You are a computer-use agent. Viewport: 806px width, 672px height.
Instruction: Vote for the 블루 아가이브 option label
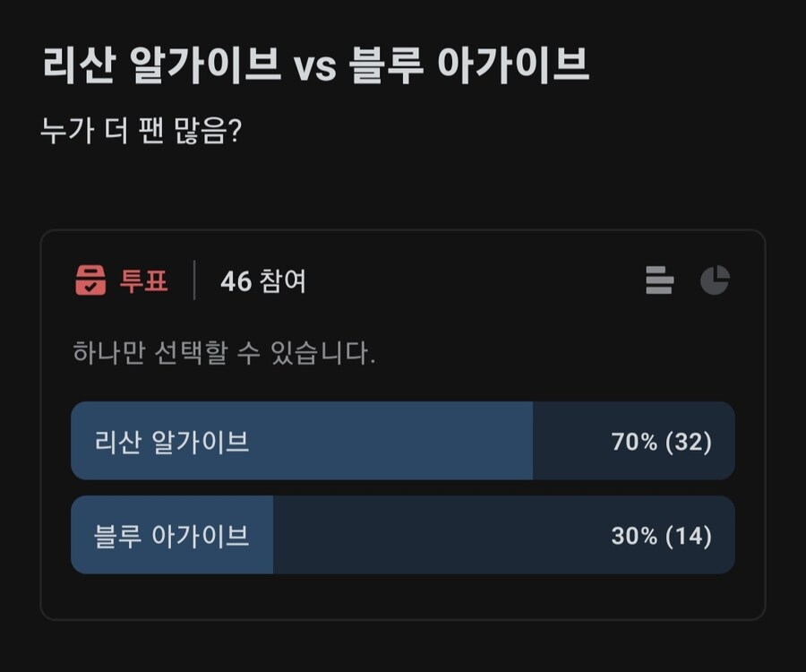(x=171, y=536)
